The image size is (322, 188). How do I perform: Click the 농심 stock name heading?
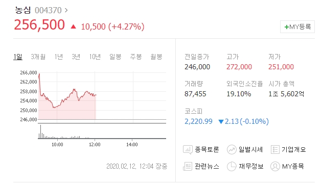22,10
